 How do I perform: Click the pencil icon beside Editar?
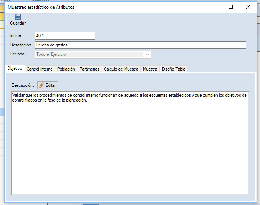(x=42, y=85)
